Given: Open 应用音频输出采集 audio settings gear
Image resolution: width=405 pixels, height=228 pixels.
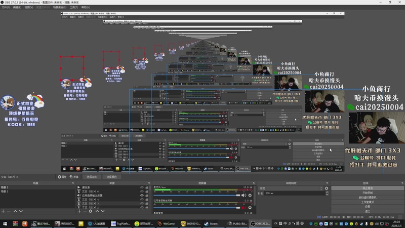Looking at the screenshot, I should tap(250, 208).
